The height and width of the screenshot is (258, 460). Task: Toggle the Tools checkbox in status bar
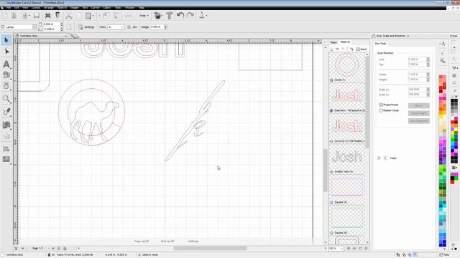tap(441, 255)
